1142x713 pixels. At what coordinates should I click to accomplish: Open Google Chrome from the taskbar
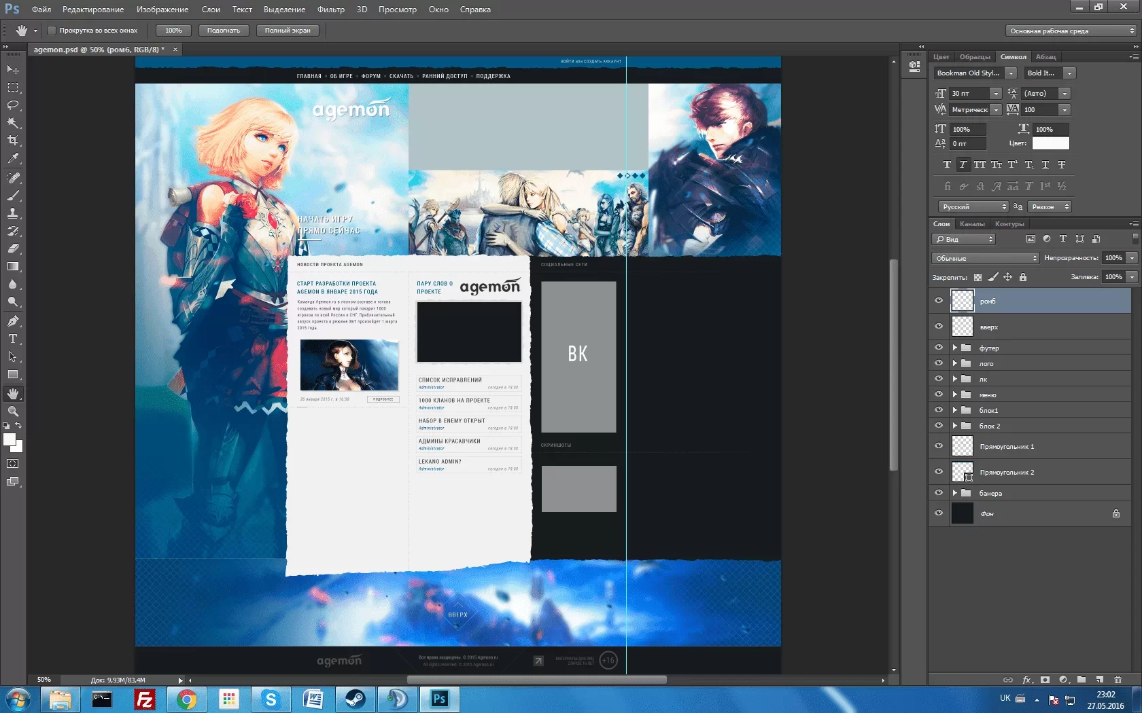187,699
